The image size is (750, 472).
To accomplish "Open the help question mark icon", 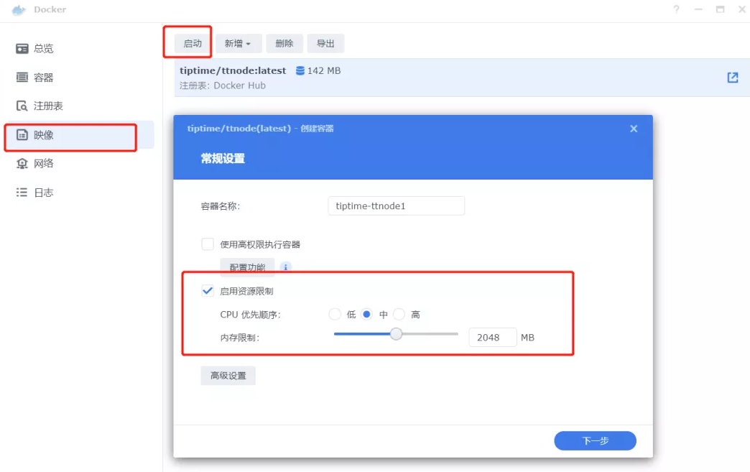I will [x=676, y=9].
